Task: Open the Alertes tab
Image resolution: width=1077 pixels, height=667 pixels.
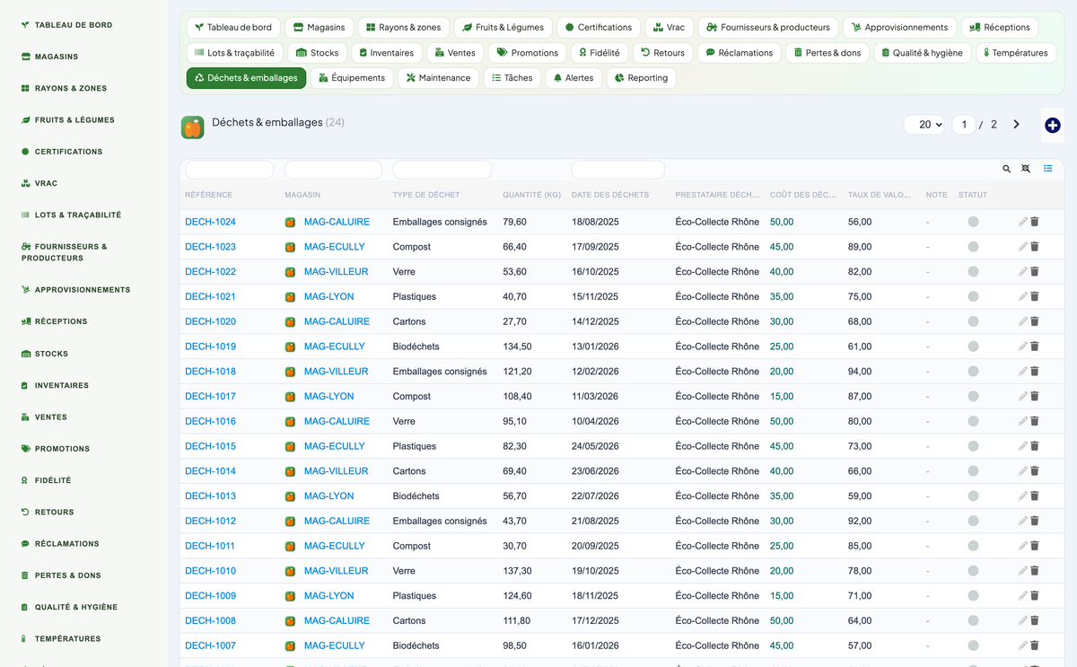Action: pyautogui.click(x=574, y=78)
